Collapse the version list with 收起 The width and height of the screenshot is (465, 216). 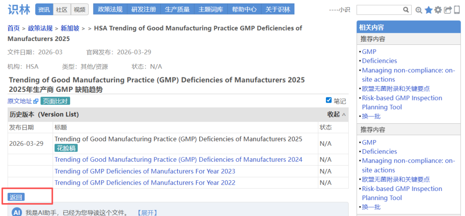336,114
